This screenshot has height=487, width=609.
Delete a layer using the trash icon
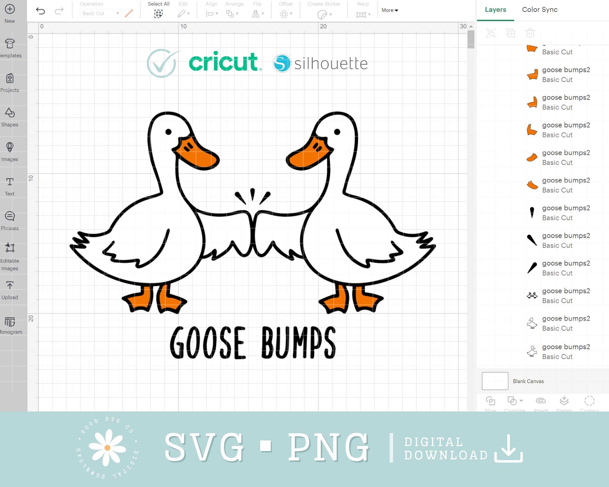coord(531,33)
